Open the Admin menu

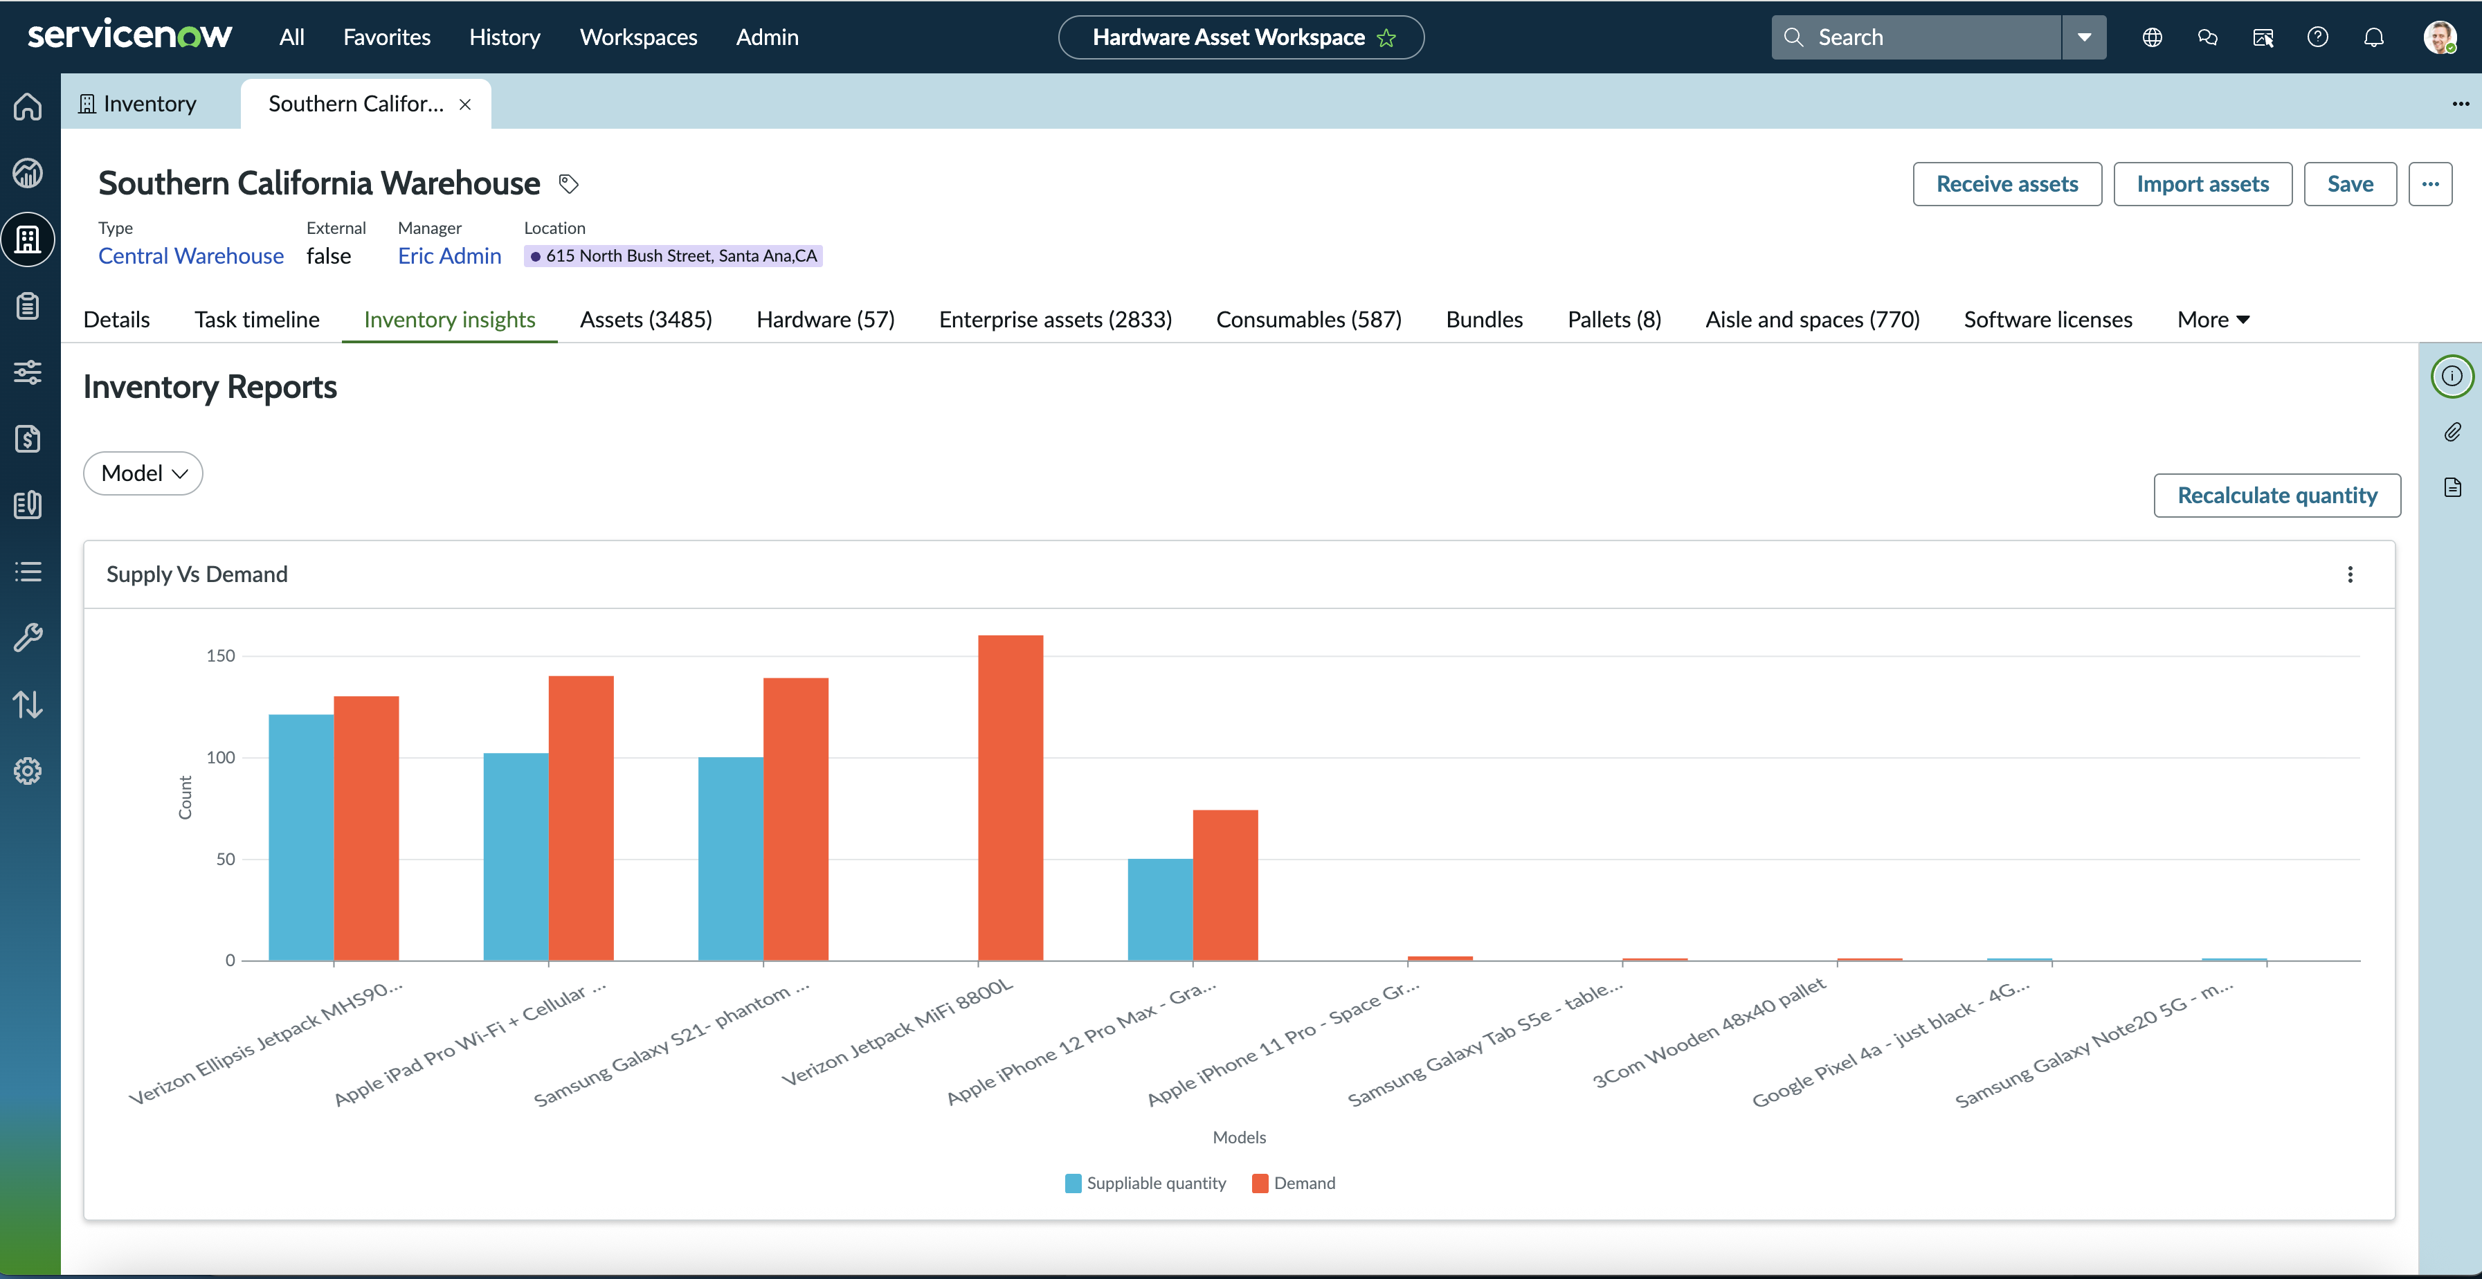tap(768, 37)
